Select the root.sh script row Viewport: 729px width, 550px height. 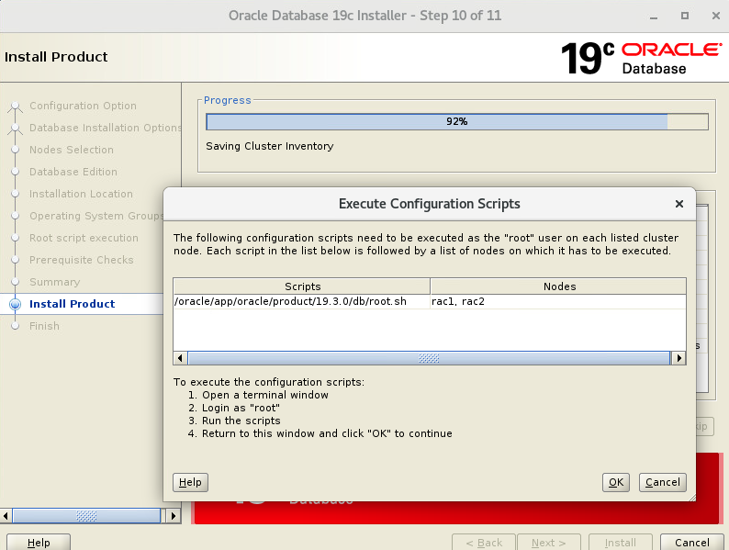[x=302, y=301]
